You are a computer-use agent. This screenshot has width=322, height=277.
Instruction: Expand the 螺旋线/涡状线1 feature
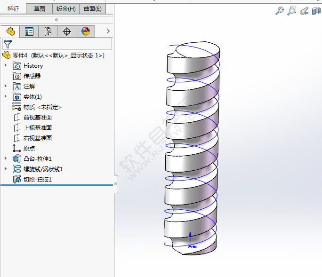coord(6,169)
